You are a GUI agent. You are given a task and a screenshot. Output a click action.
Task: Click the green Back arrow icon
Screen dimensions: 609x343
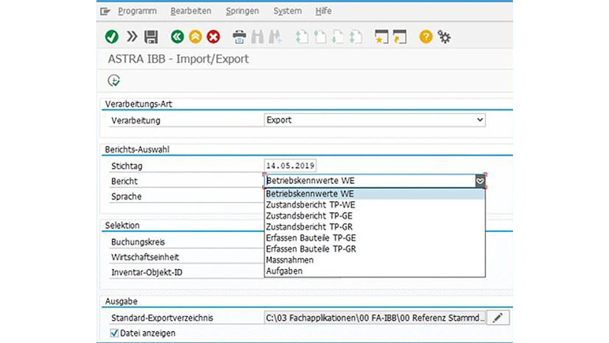[177, 37]
